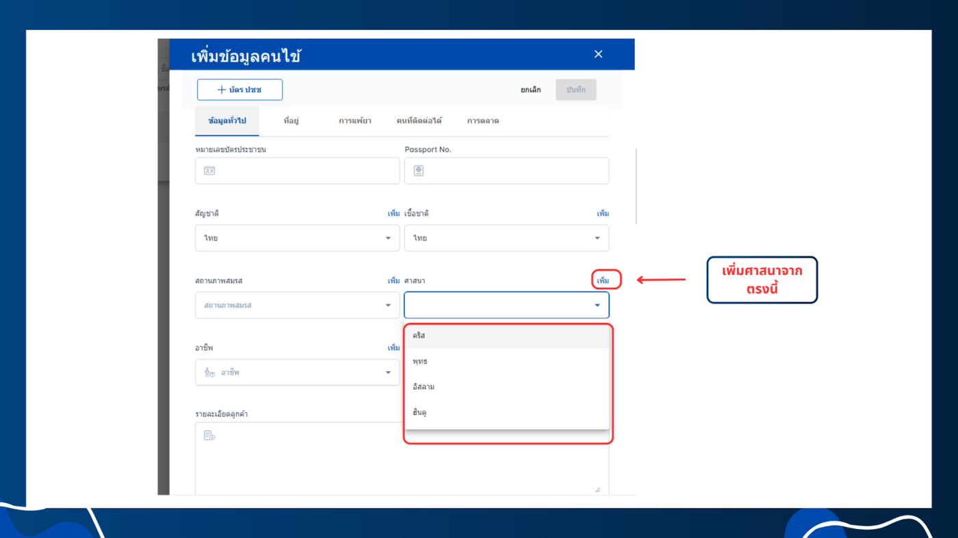Collapse the open ศาสนา dropdown field
The height and width of the screenshot is (538, 958).
pyautogui.click(x=506, y=305)
